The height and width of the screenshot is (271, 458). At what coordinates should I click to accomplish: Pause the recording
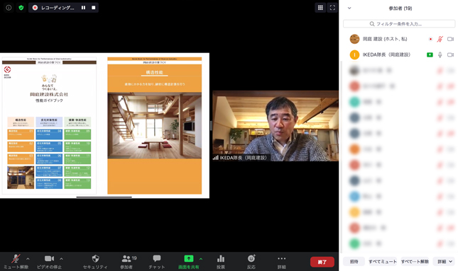pos(83,8)
